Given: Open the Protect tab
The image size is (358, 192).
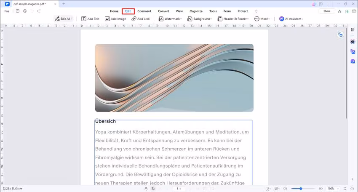Looking at the screenshot, I should (243, 11).
